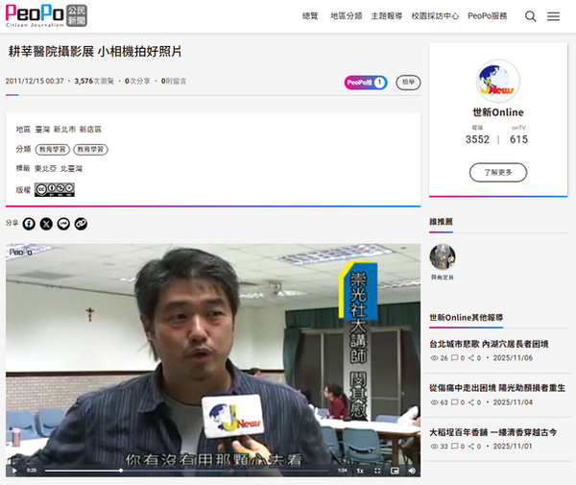Open 主題報導 menu

tap(387, 16)
